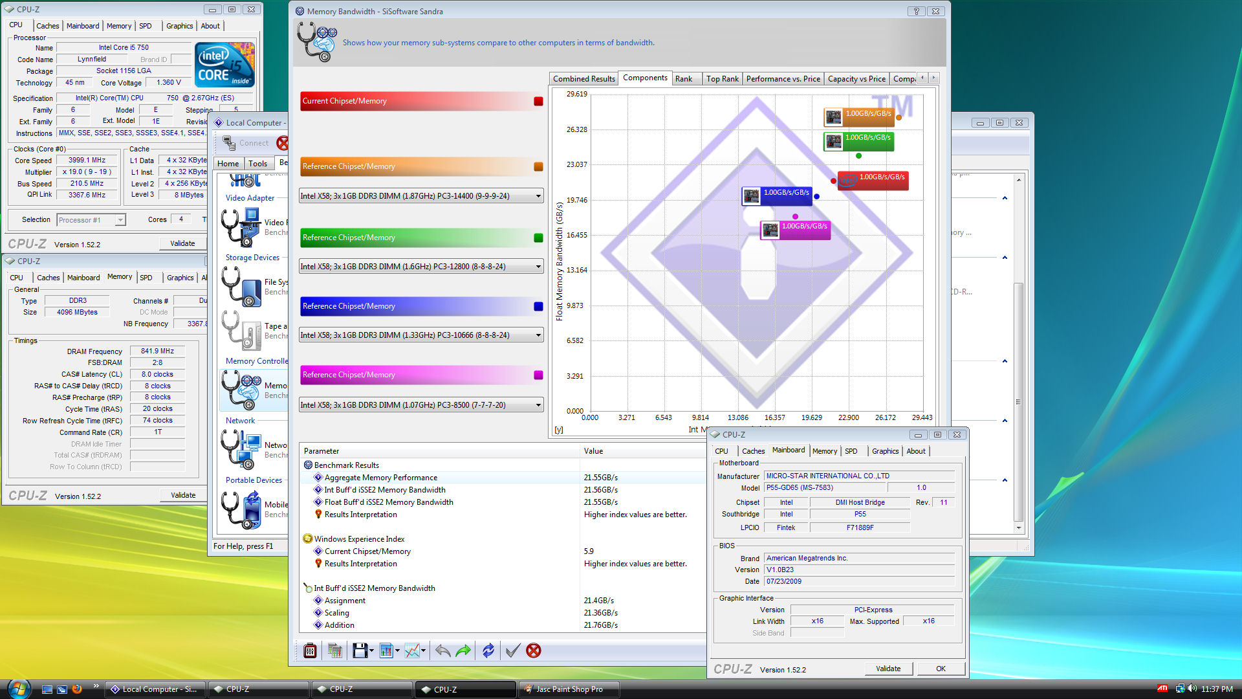The width and height of the screenshot is (1242, 699).
Task: Click the grey back arrow icon
Action: [x=443, y=650]
